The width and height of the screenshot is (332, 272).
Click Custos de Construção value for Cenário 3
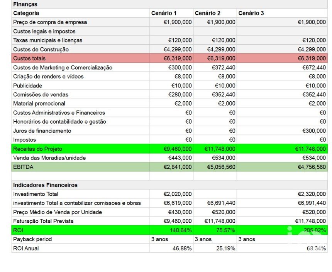312,49
